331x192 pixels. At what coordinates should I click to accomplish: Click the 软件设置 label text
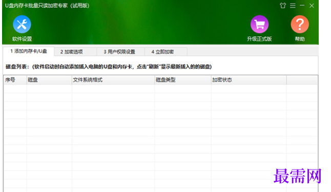[x=22, y=39]
